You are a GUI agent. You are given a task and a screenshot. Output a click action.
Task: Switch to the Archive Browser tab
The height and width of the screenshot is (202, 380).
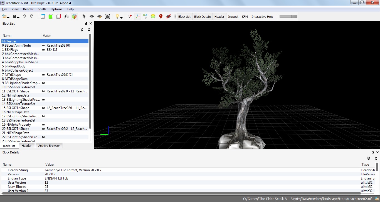click(x=49, y=146)
